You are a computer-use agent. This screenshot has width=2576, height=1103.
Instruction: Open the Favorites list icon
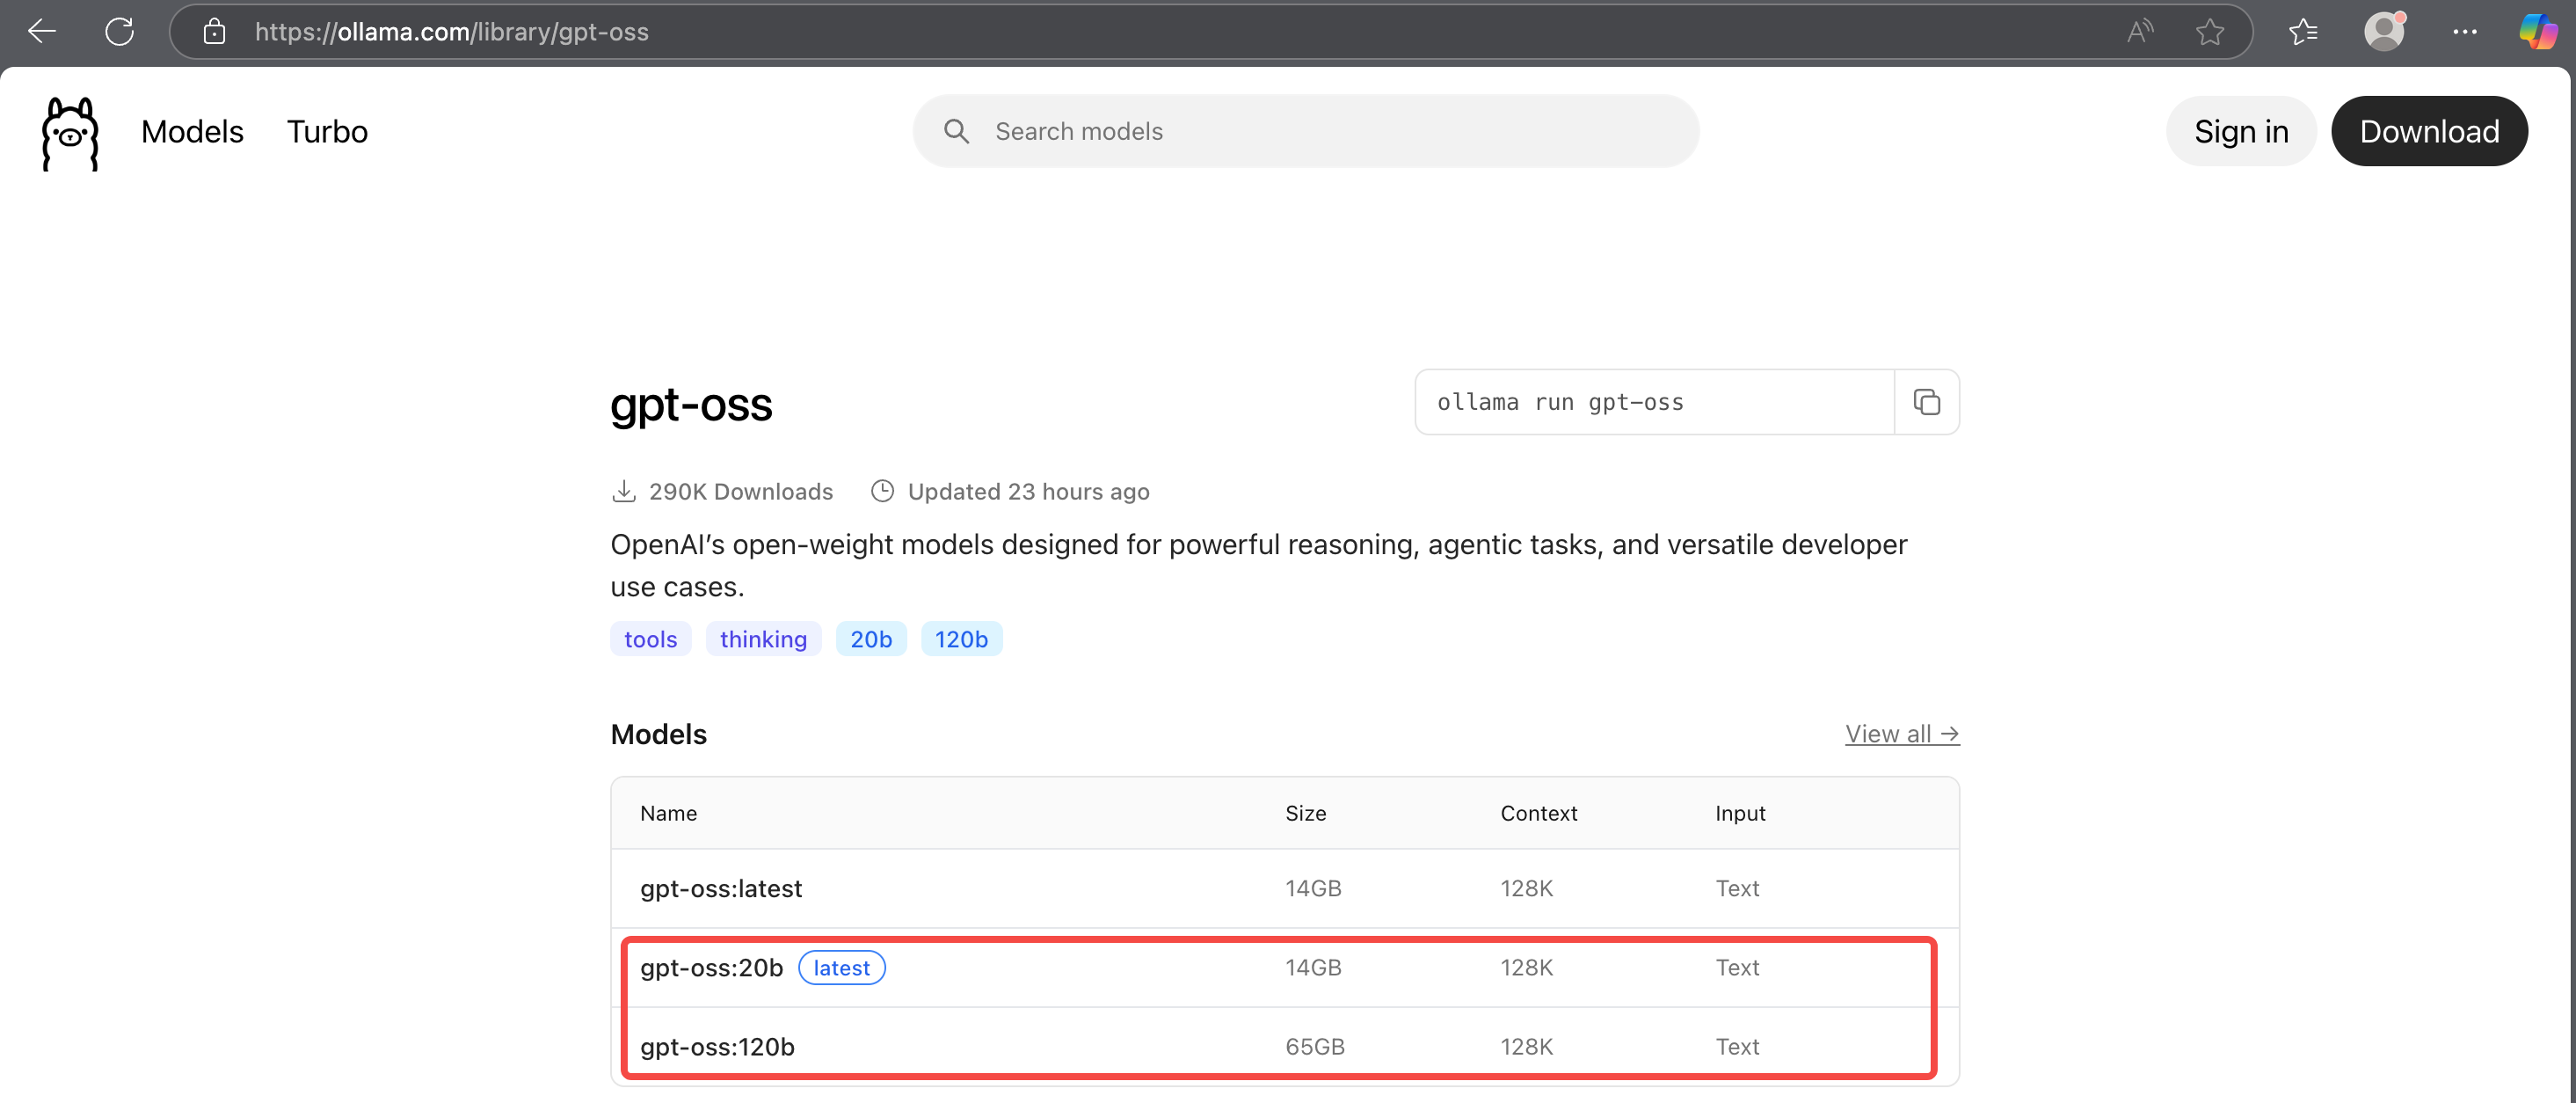[2303, 32]
